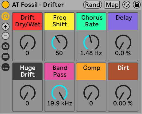Viewport: 142px width, 114px height.
Task: Toggle the chain list view icon
Action: point(6,57)
